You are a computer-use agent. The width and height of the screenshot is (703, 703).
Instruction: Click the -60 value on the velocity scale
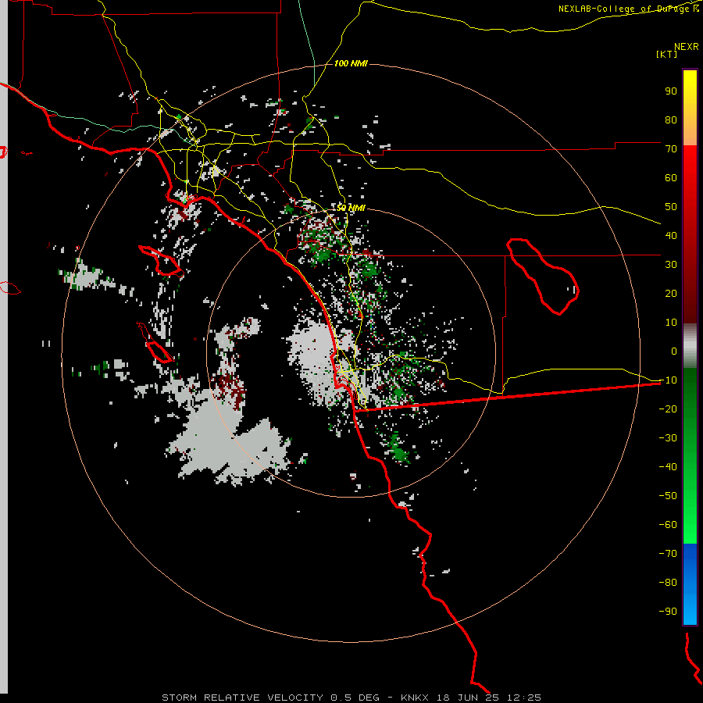[x=668, y=525]
